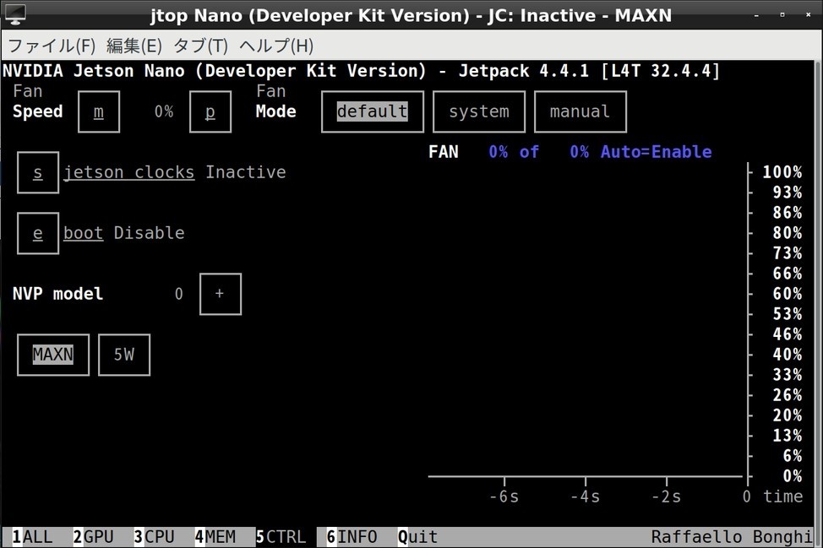Viewport: 823px width, 548px height.
Task: Click the 100% label on fan chart axis
Action: 782,172
